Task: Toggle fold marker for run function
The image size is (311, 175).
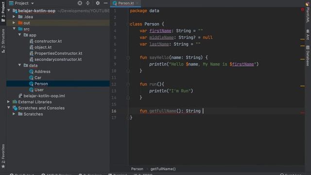Action: 128,84
